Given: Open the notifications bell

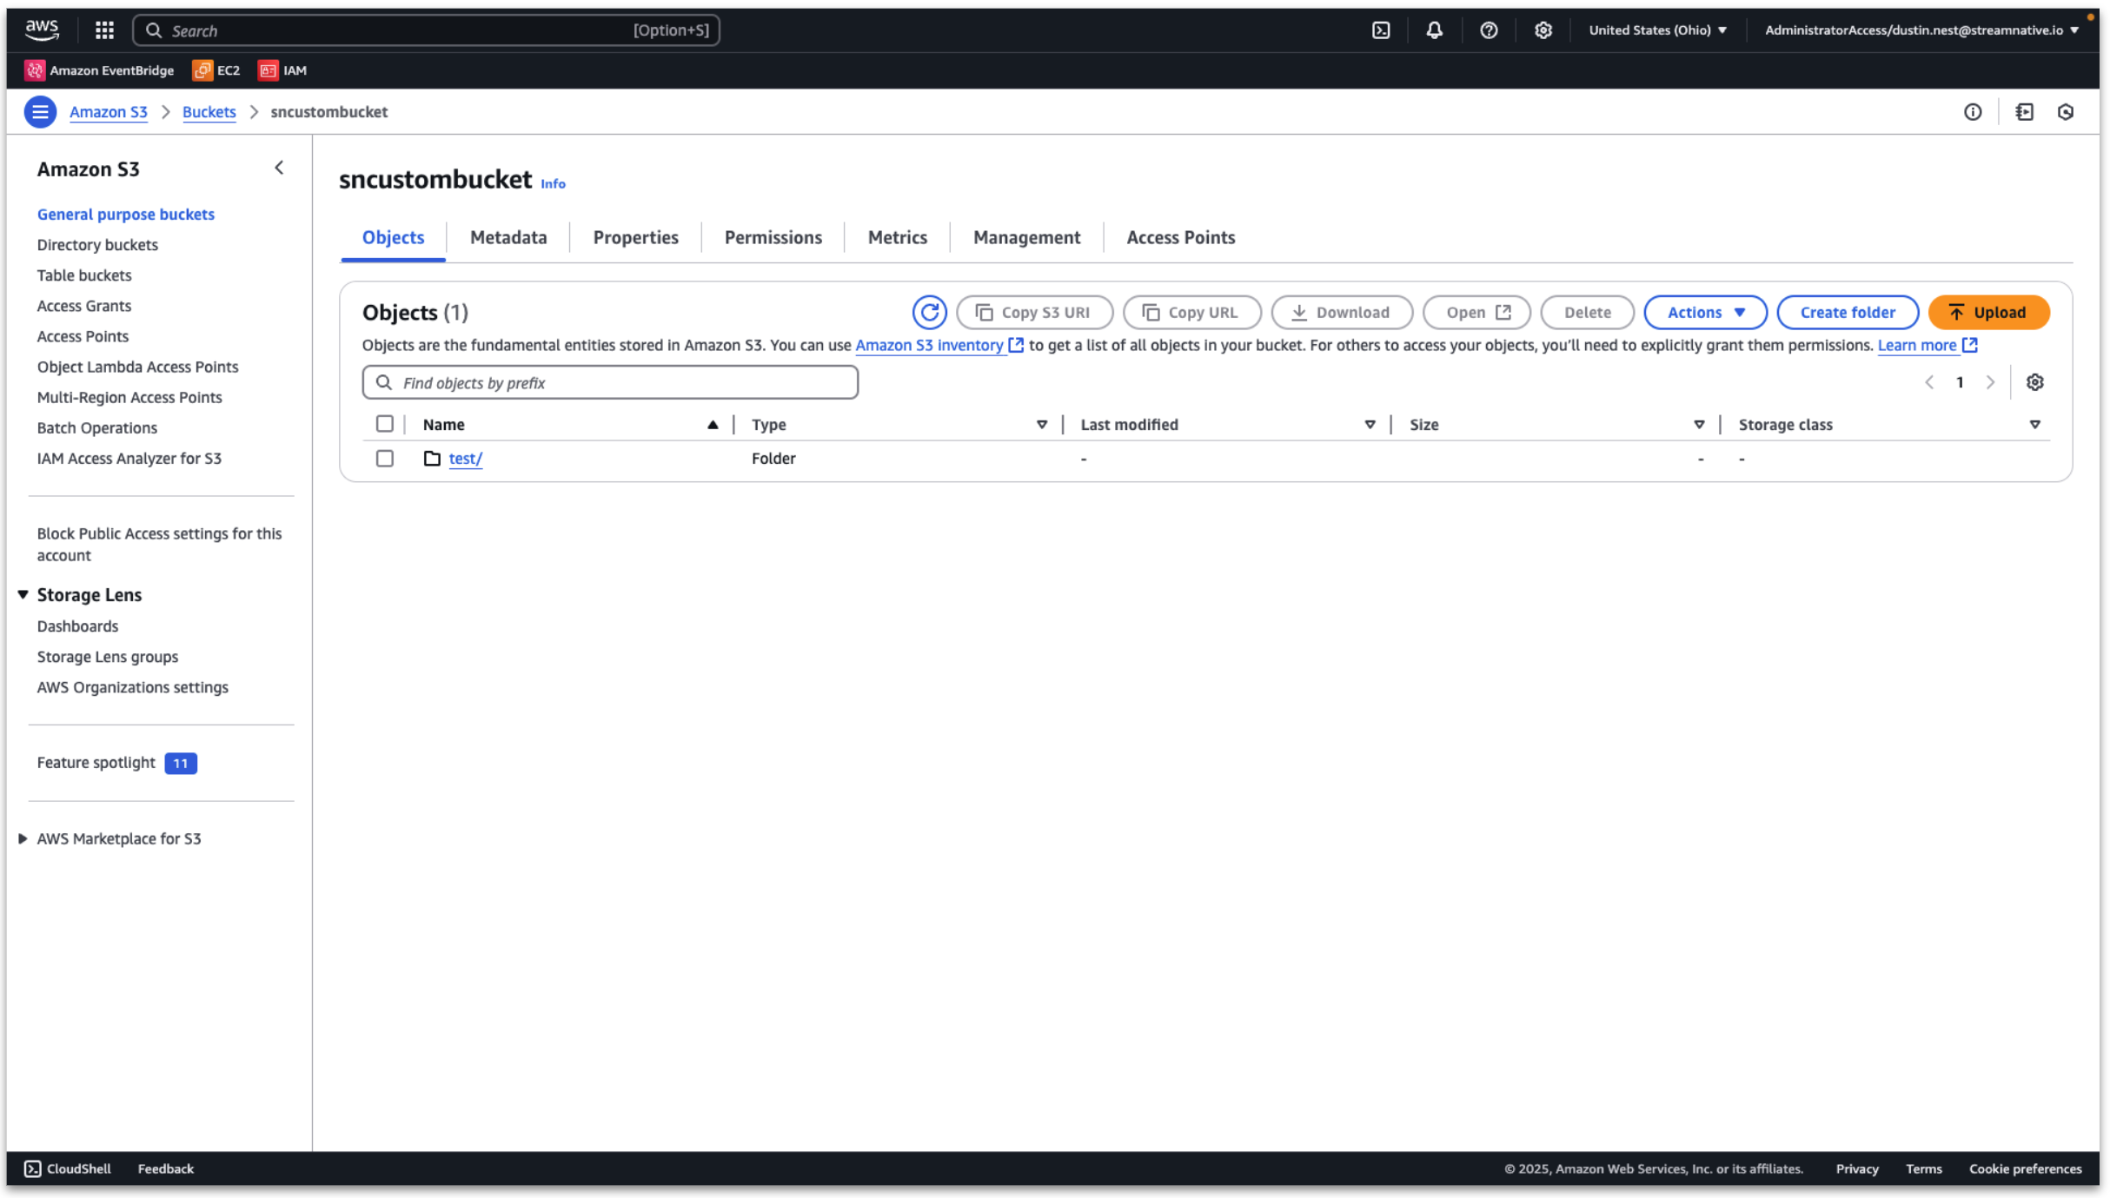Looking at the screenshot, I should tap(1434, 30).
